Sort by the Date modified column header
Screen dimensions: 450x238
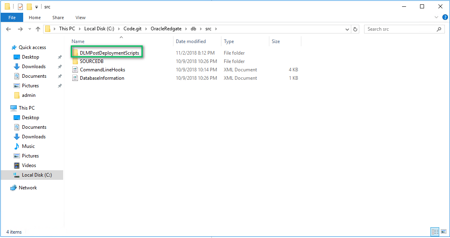click(191, 41)
